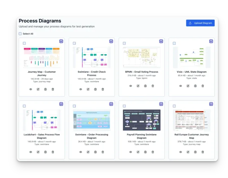View the Payroll Planning Swimlane Diagram
Screen dimensions: 228x178
coord(131,152)
